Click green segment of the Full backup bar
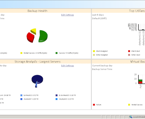 (x=140, y=81)
